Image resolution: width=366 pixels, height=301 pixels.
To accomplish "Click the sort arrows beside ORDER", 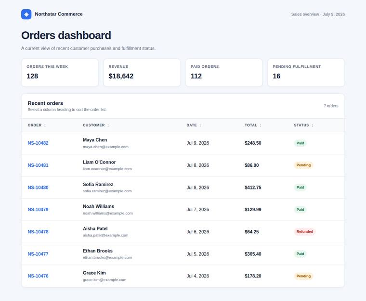I will point(45,125).
